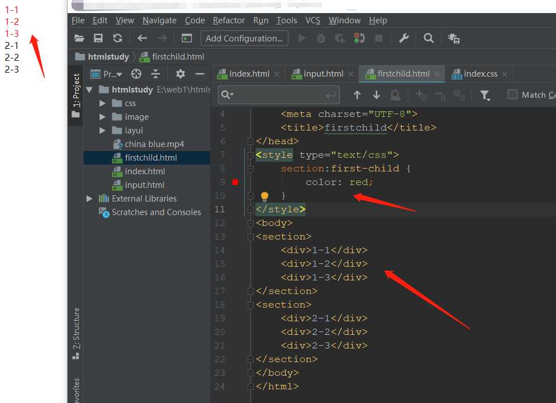Open Project panel gear options

tap(181, 74)
